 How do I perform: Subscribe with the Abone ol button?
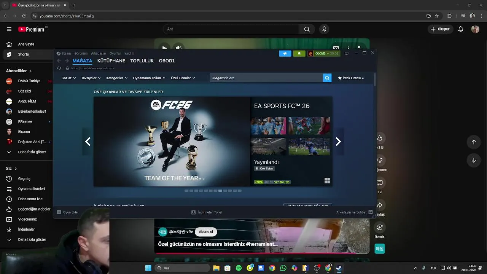click(206, 232)
